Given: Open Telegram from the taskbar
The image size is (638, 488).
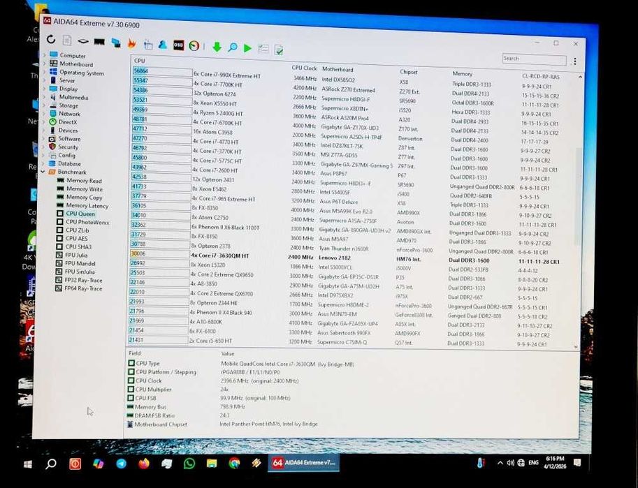Looking at the screenshot, I should 122,464.
